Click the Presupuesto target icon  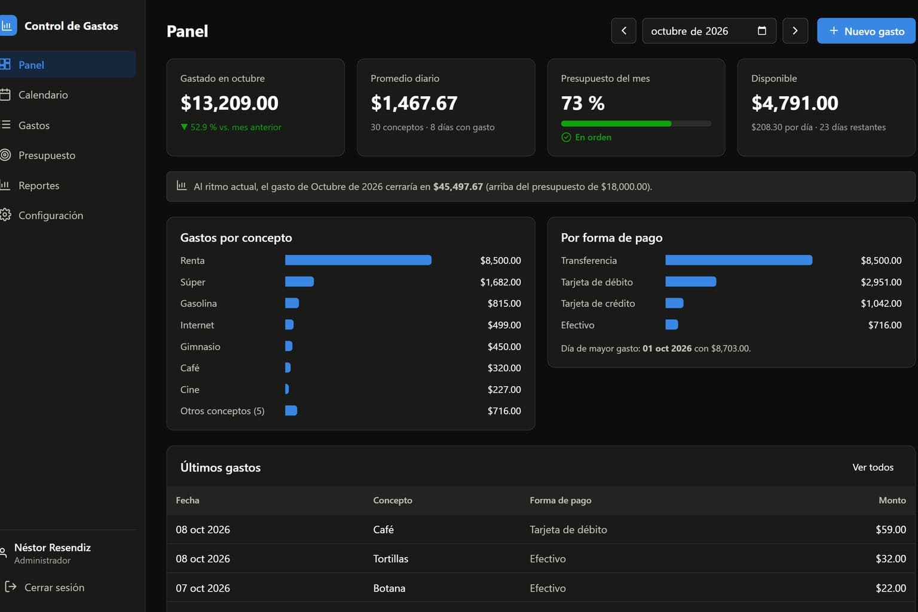pyautogui.click(x=5, y=155)
